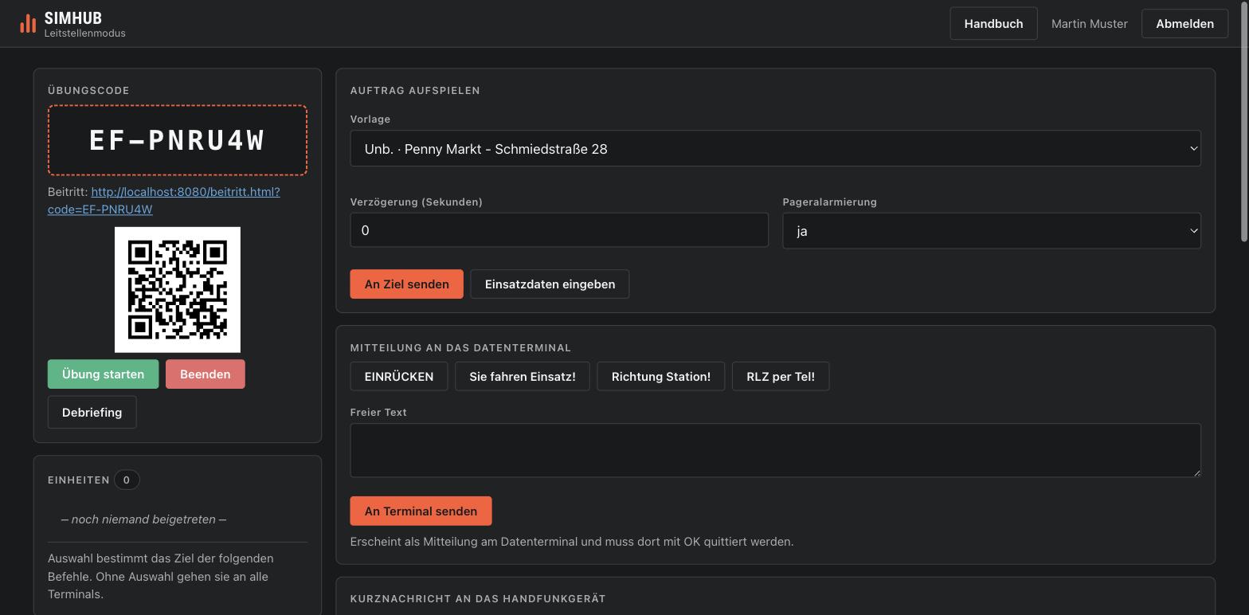Click Einsatzdaten eingeben button
This screenshot has width=1249, height=615.
550,284
